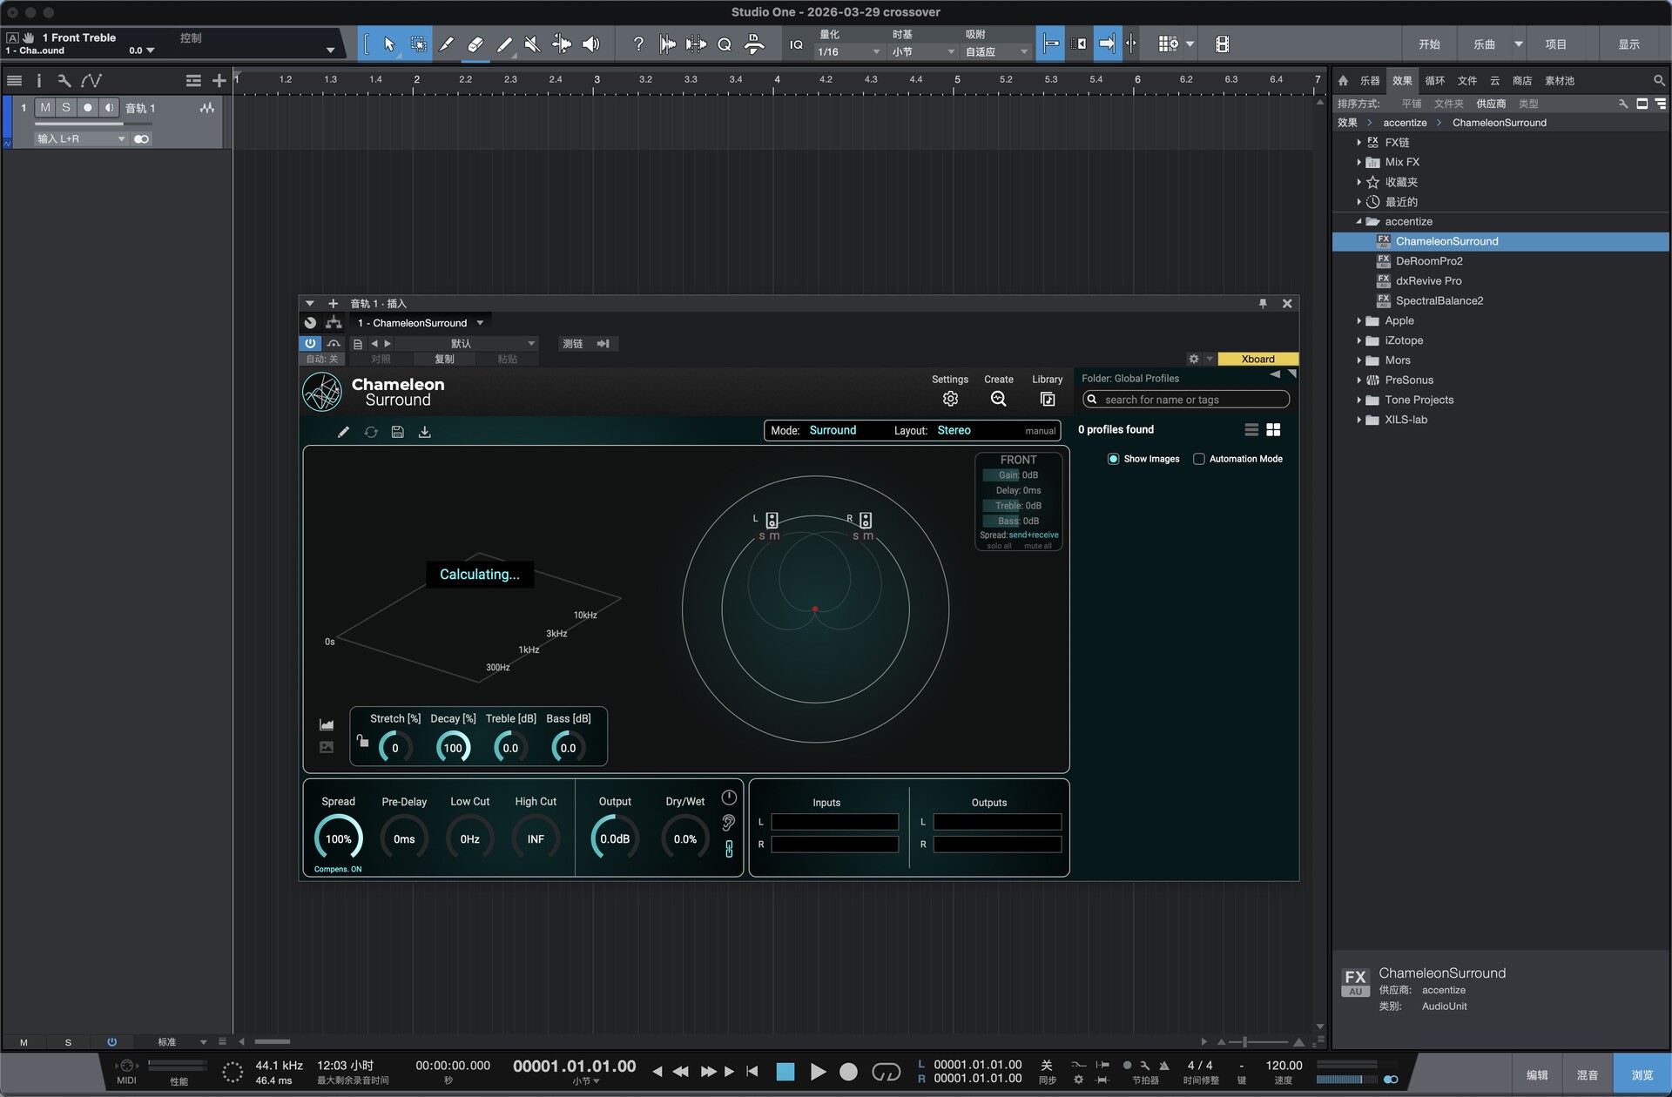Open the 循环 browser tab
The width and height of the screenshot is (1672, 1097).
click(x=1434, y=80)
